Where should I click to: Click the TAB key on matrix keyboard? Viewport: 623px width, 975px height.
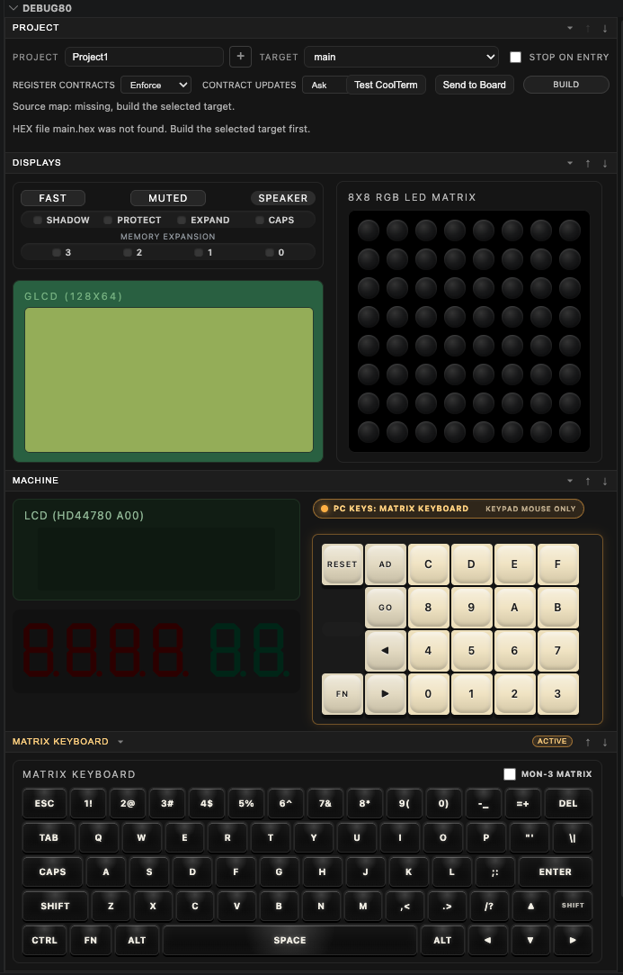pos(49,837)
